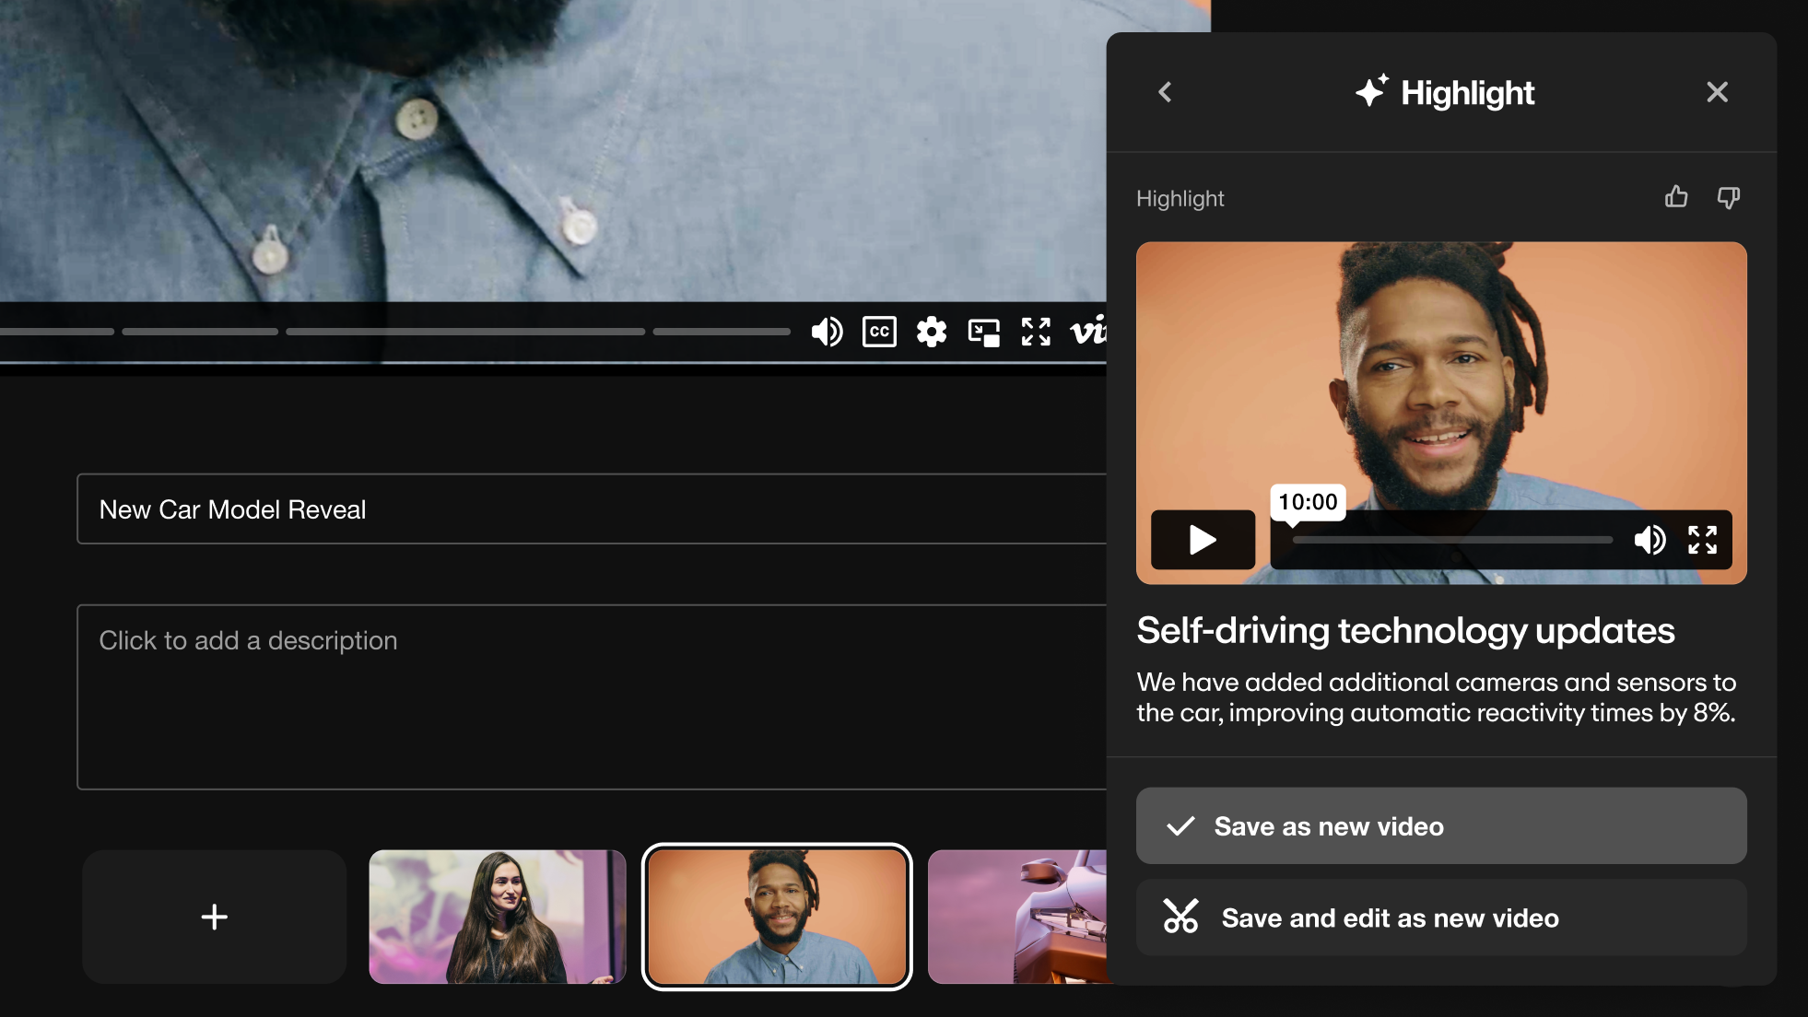1808x1017 pixels.
Task: Enter fullscreen on the main player
Action: (1036, 333)
